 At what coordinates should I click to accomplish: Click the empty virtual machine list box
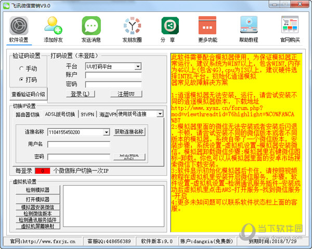(113, 206)
